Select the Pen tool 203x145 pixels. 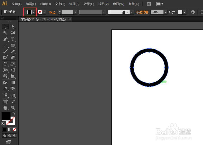click(x=5, y=39)
